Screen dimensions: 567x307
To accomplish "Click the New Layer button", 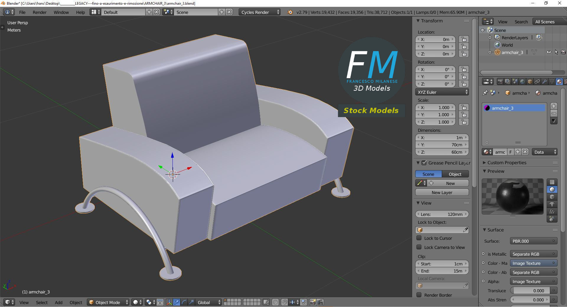I will 442,192.
